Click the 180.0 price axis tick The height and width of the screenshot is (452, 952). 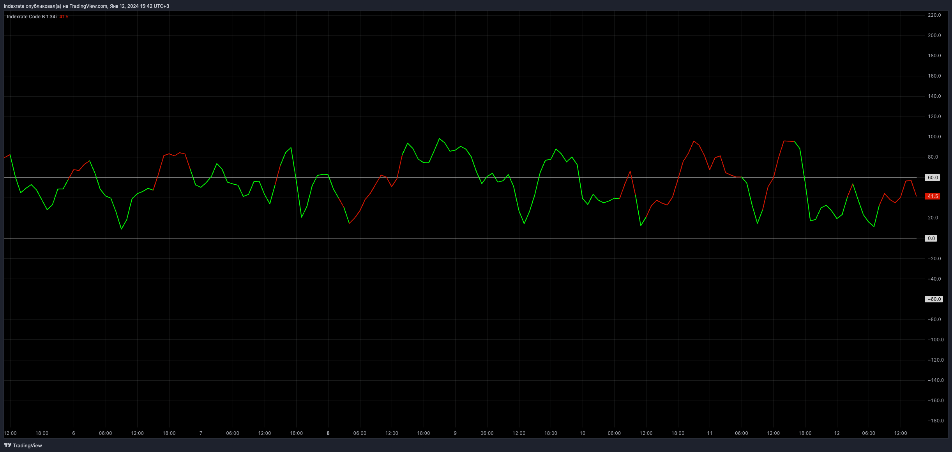934,56
